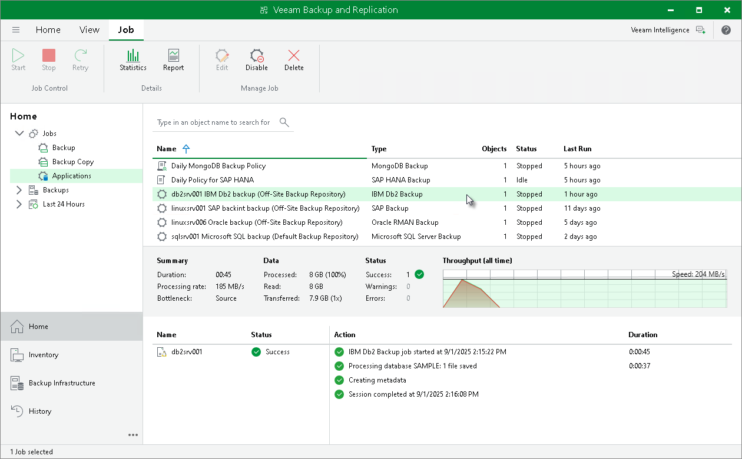742x459 pixels.
Task: Open the hamburger main menu
Action: pyautogui.click(x=16, y=30)
